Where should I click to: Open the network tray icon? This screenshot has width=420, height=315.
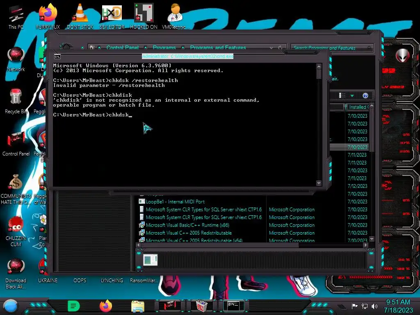pos(365,306)
